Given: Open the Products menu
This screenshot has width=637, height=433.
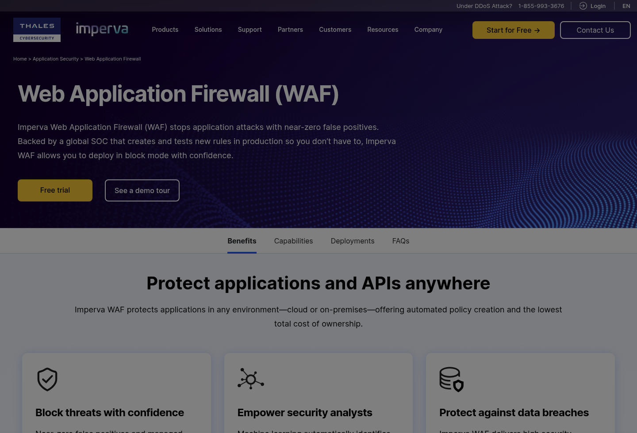Looking at the screenshot, I should tap(165, 30).
